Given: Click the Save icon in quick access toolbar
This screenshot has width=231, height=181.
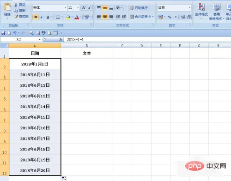Looking at the screenshot, I should pos(3,33).
